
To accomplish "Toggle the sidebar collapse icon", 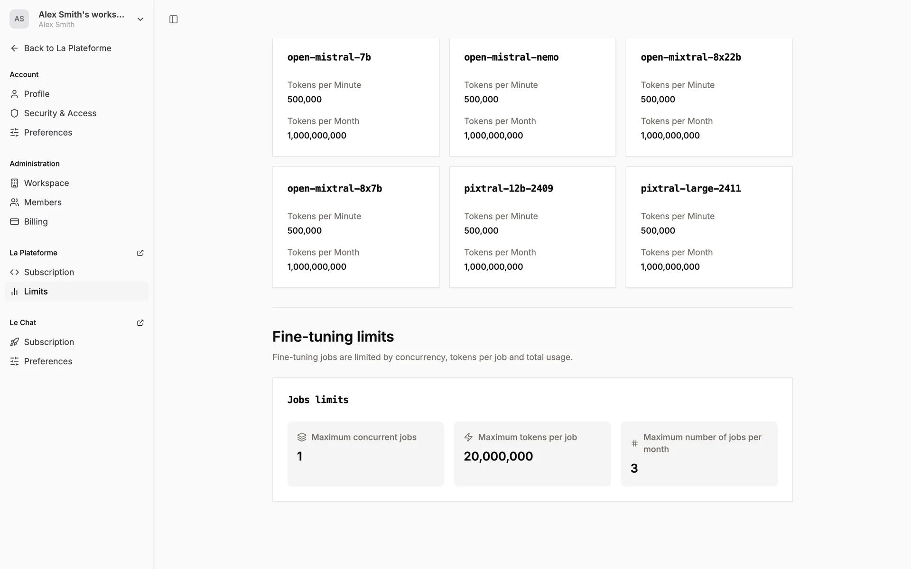I will point(173,19).
